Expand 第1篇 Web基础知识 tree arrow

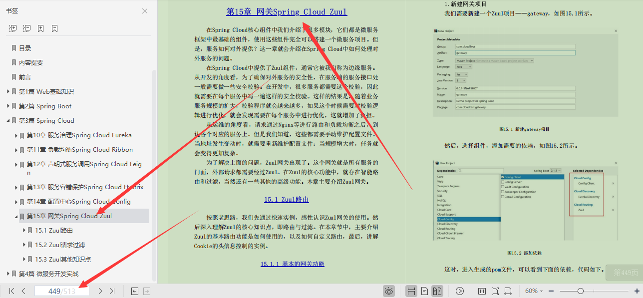(x=8, y=92)
